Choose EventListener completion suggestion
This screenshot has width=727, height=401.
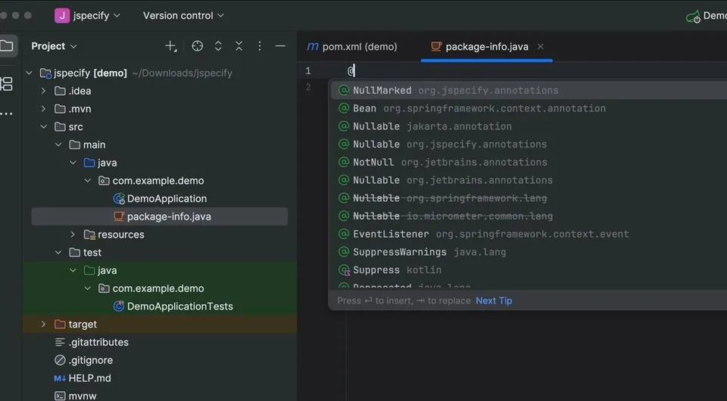pos(529,235)
